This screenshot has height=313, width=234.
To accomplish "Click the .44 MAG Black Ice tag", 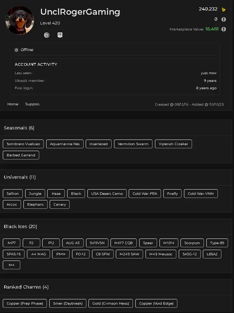I will pyautogui.click(x=38, y=254).
